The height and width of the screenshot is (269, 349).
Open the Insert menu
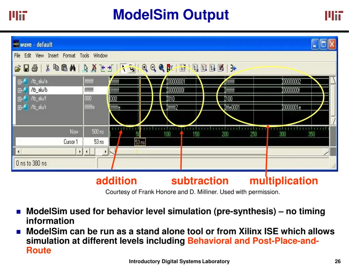click(x=53, y=55)
